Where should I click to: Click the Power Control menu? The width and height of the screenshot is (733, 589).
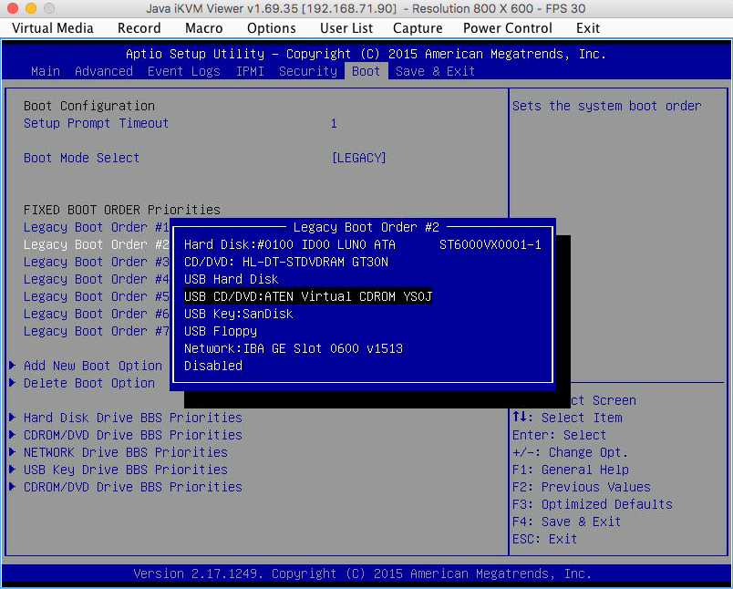[507, 27]
